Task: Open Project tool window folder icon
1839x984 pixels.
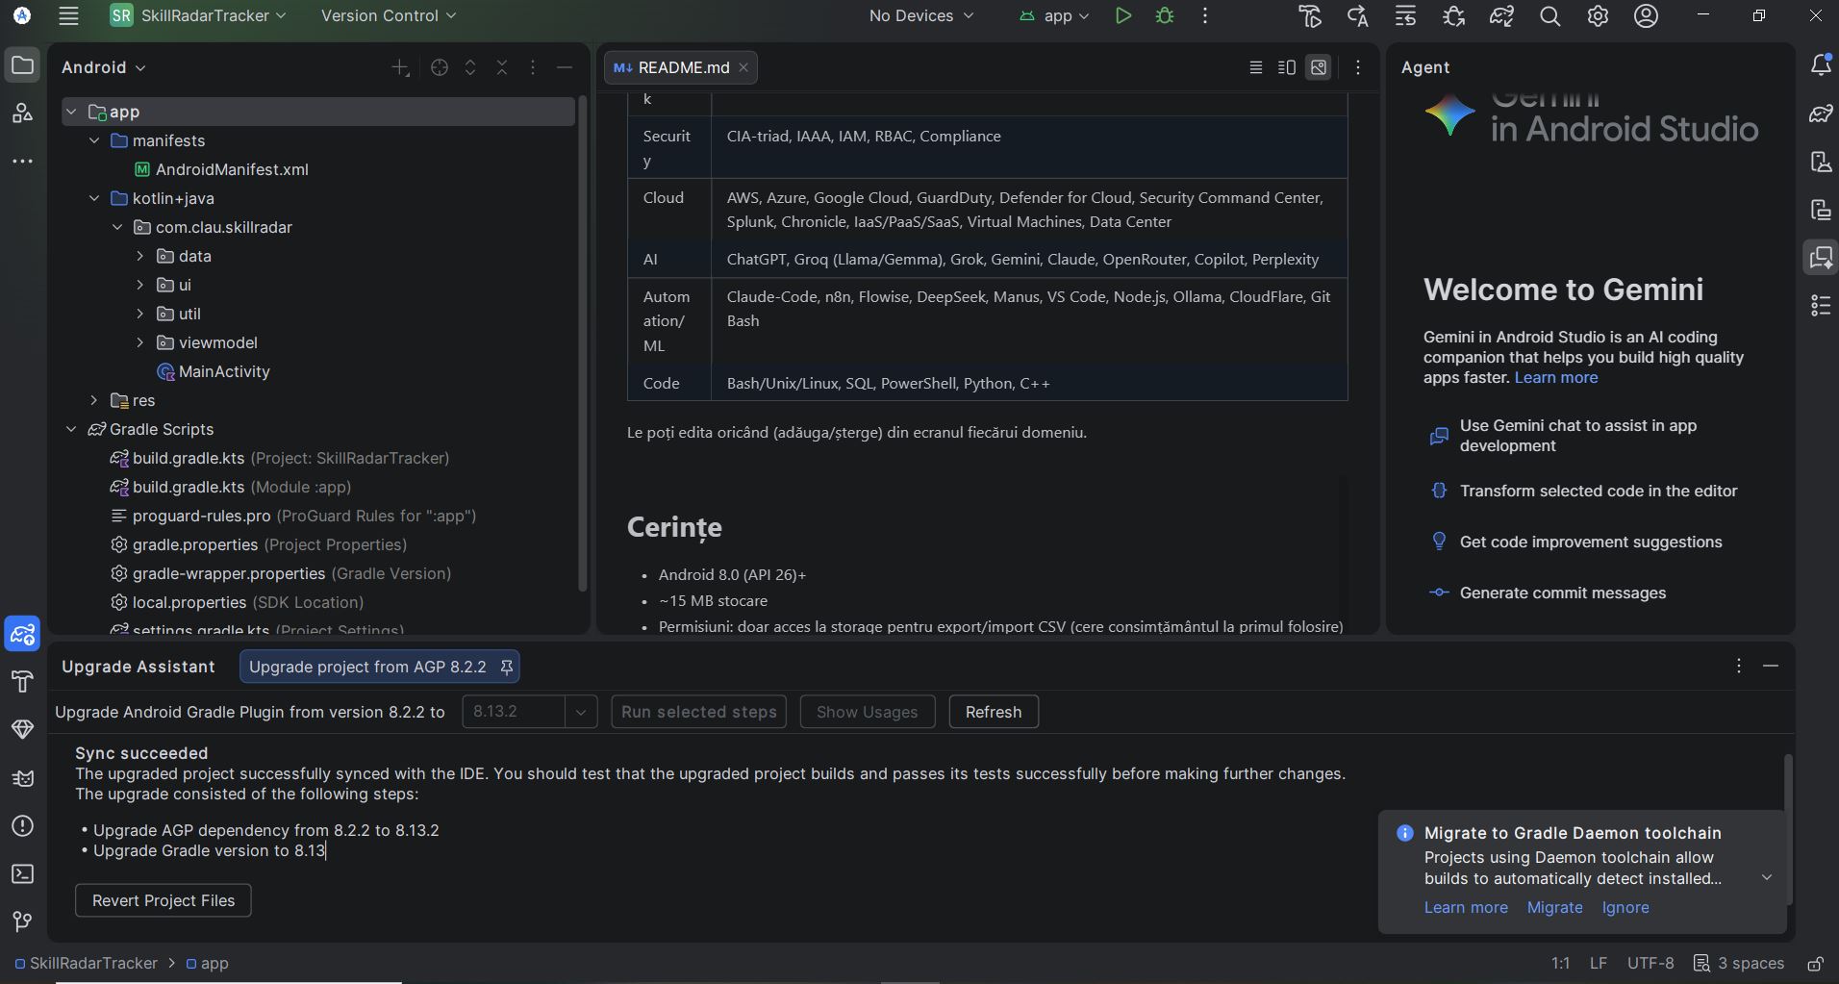Action: point(22,66)
